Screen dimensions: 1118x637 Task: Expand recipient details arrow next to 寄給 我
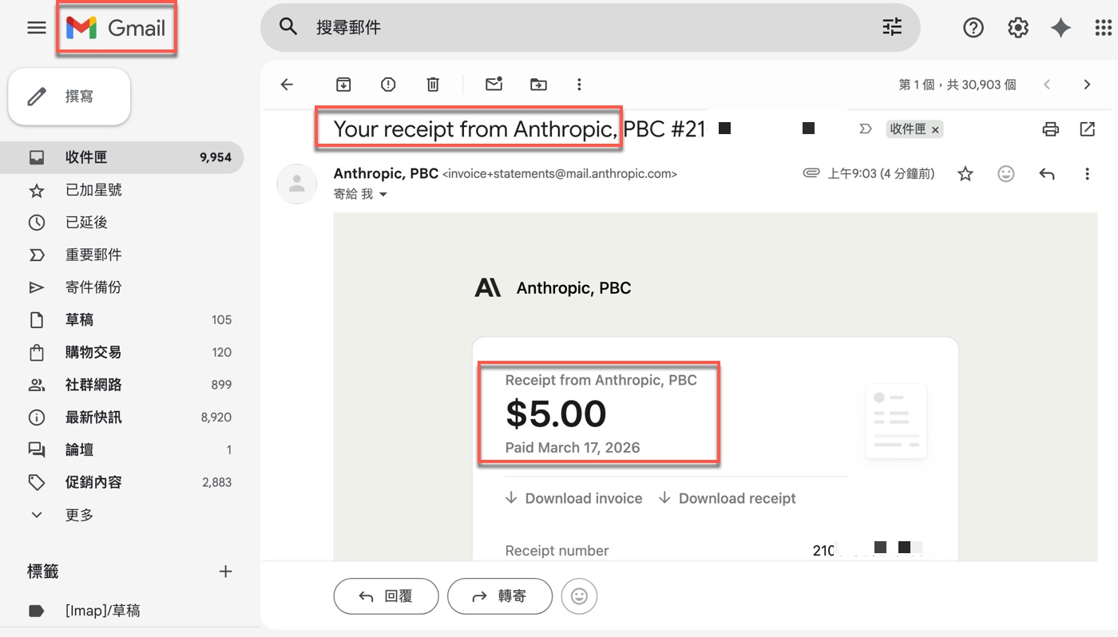tap(383, 195)
